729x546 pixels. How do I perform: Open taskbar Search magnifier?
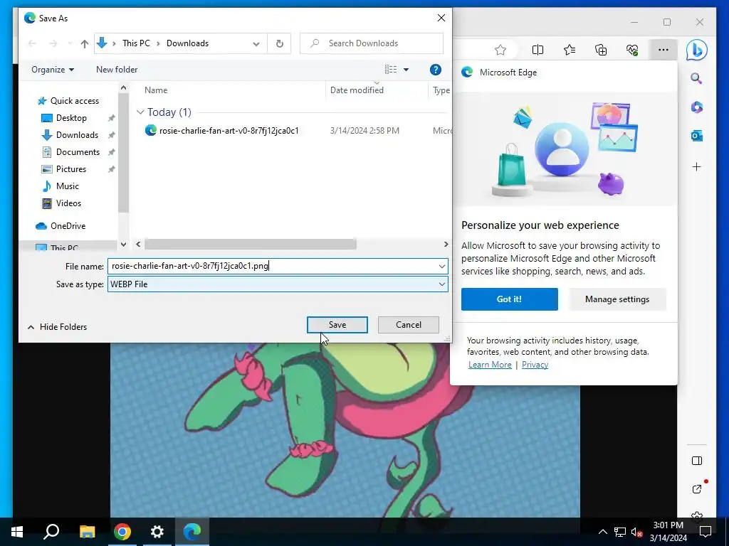[51, 532]
